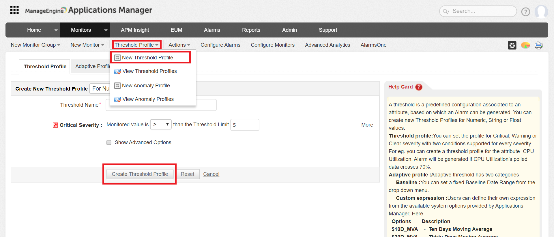The height and width of the screenshot is (237, 554).
Task: Open the Admin tab
Action: 289,30
